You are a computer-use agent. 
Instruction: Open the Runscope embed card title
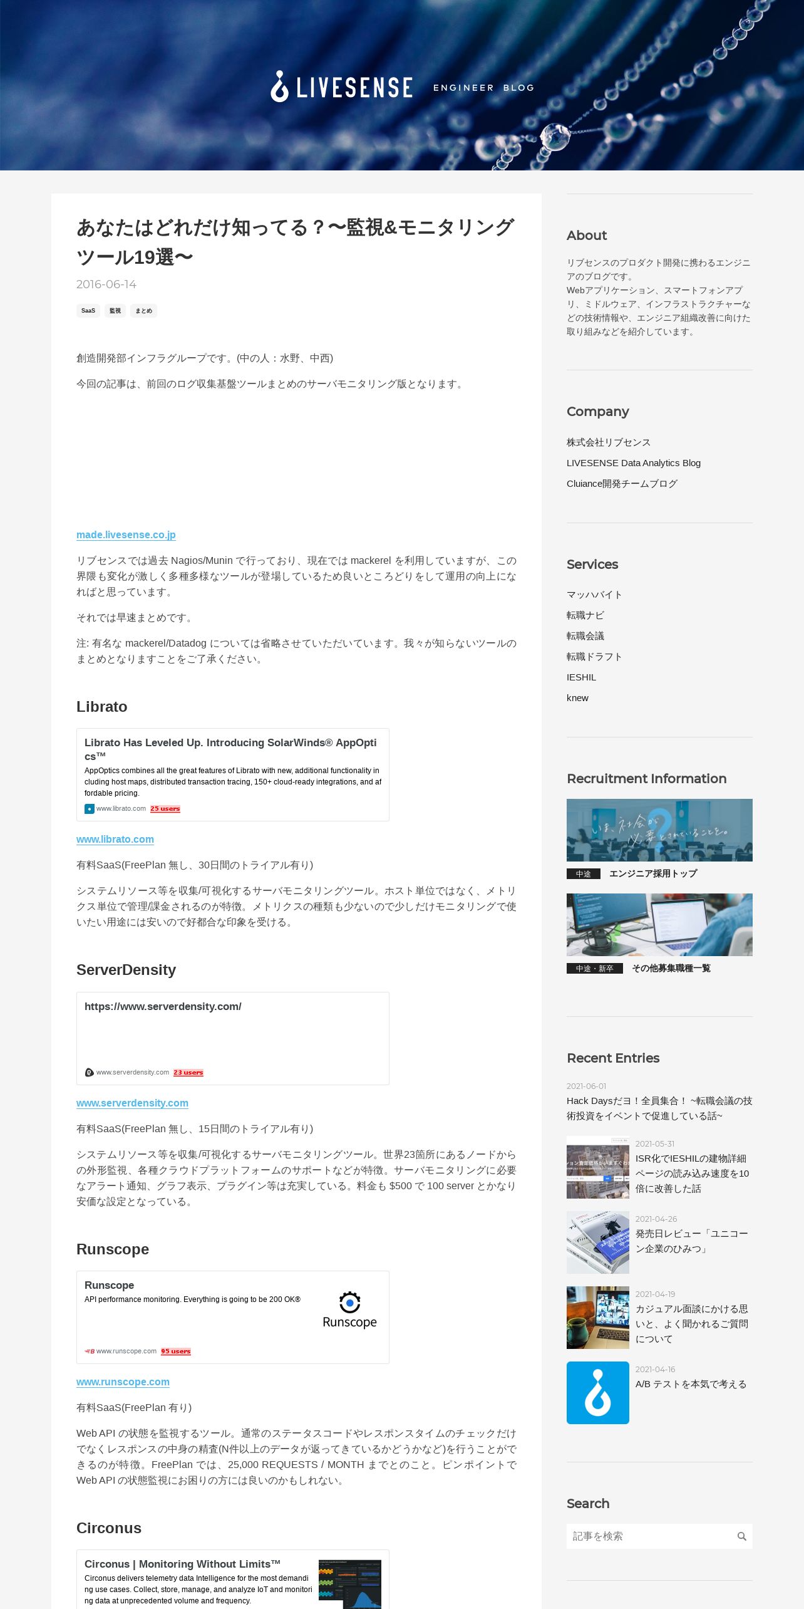[109, 1285]
